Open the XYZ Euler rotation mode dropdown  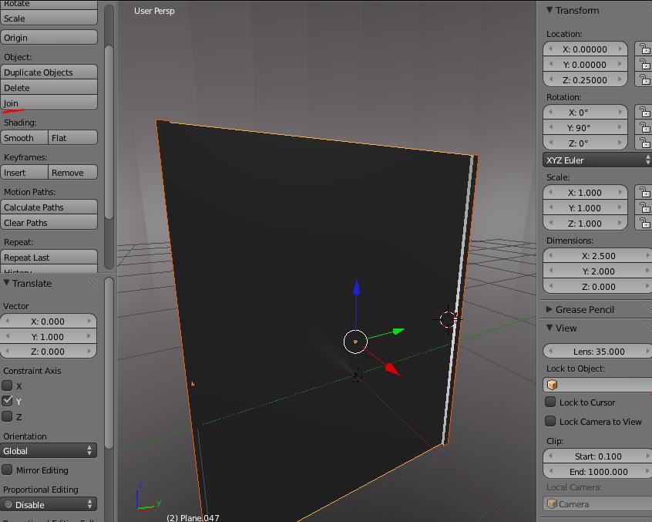click(597, 160)
